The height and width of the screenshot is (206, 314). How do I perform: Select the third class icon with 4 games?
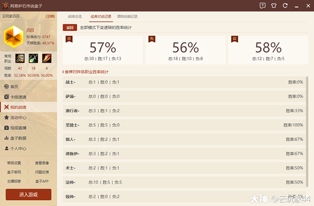point(47,58)
